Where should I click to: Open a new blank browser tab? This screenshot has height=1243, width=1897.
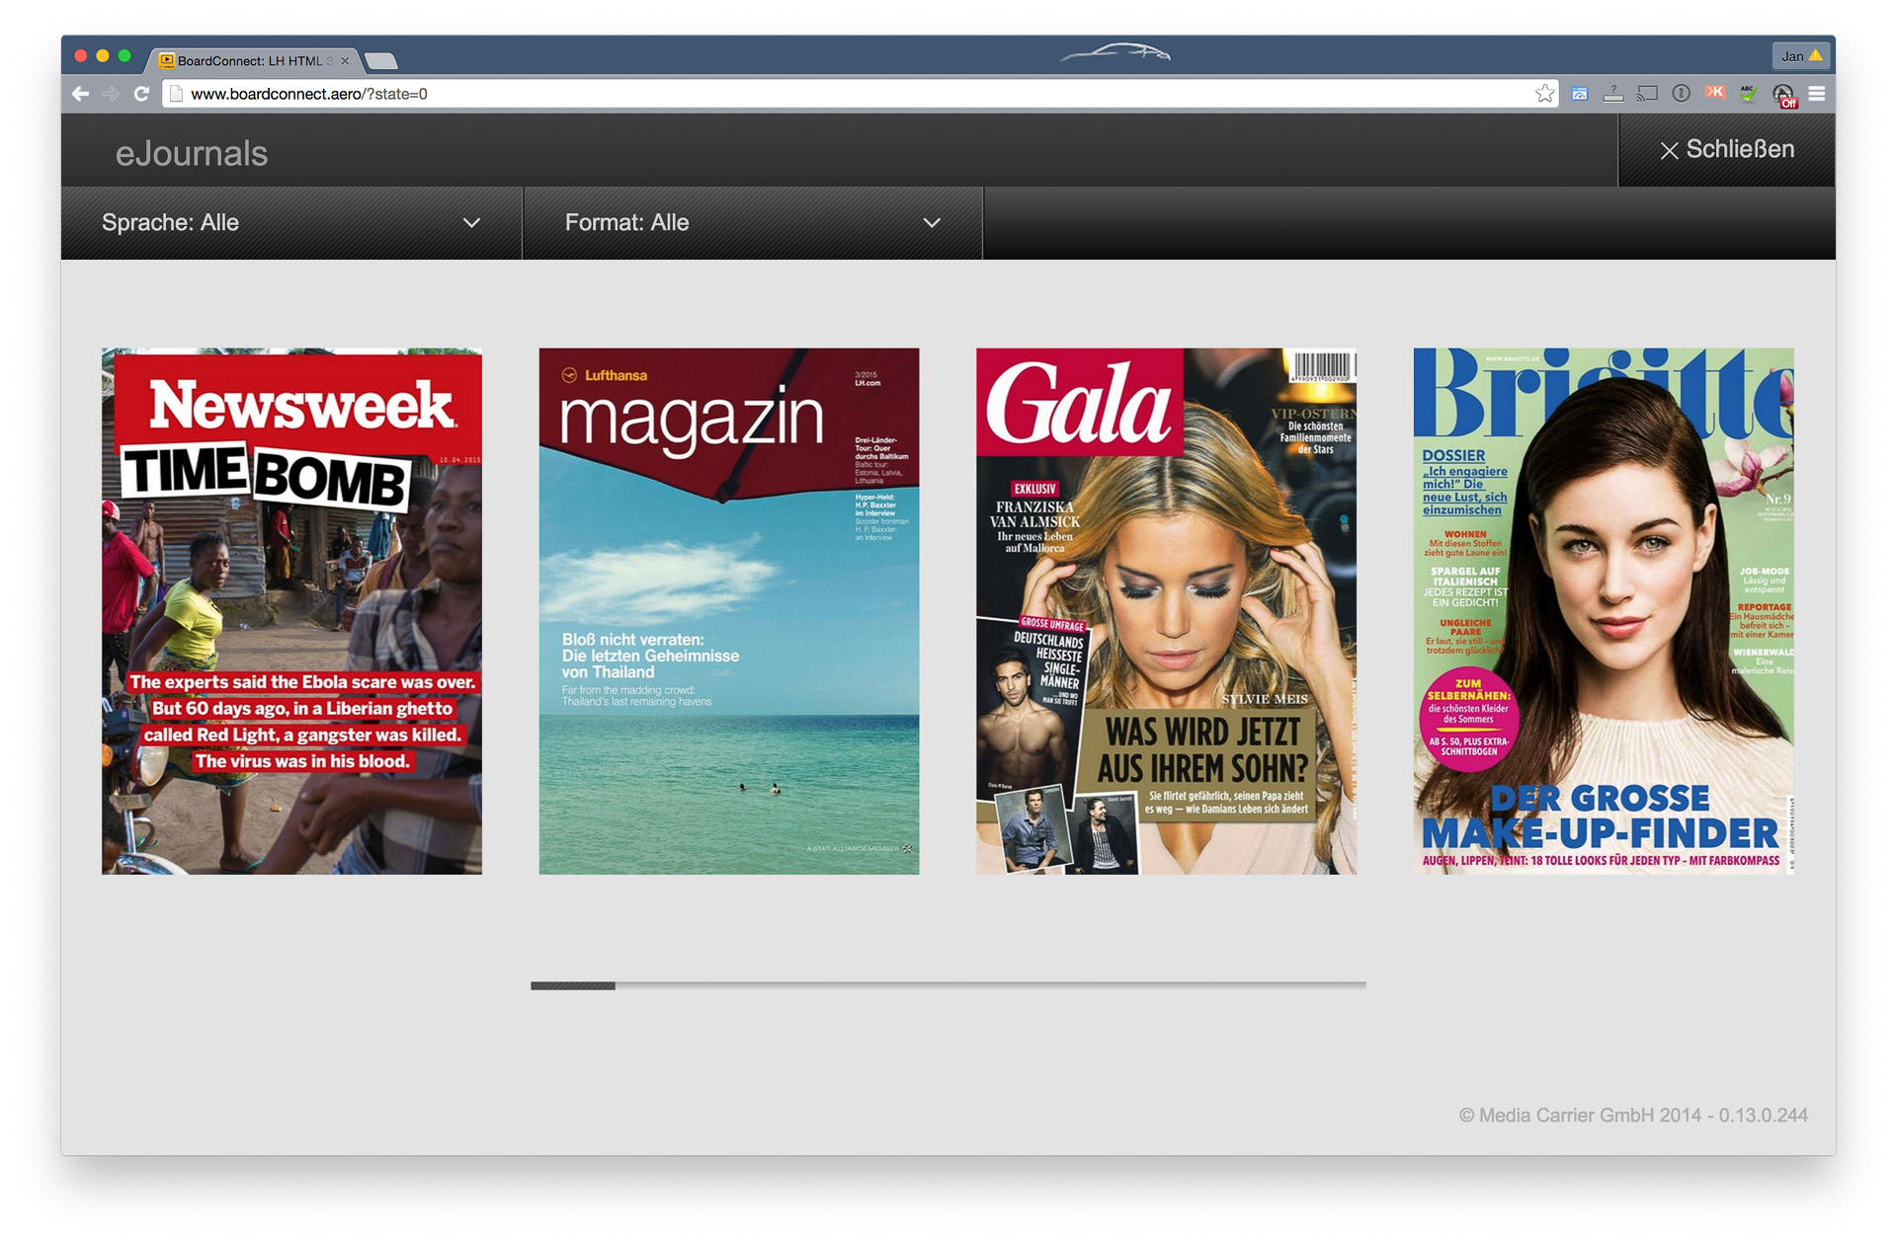[381, 61]
